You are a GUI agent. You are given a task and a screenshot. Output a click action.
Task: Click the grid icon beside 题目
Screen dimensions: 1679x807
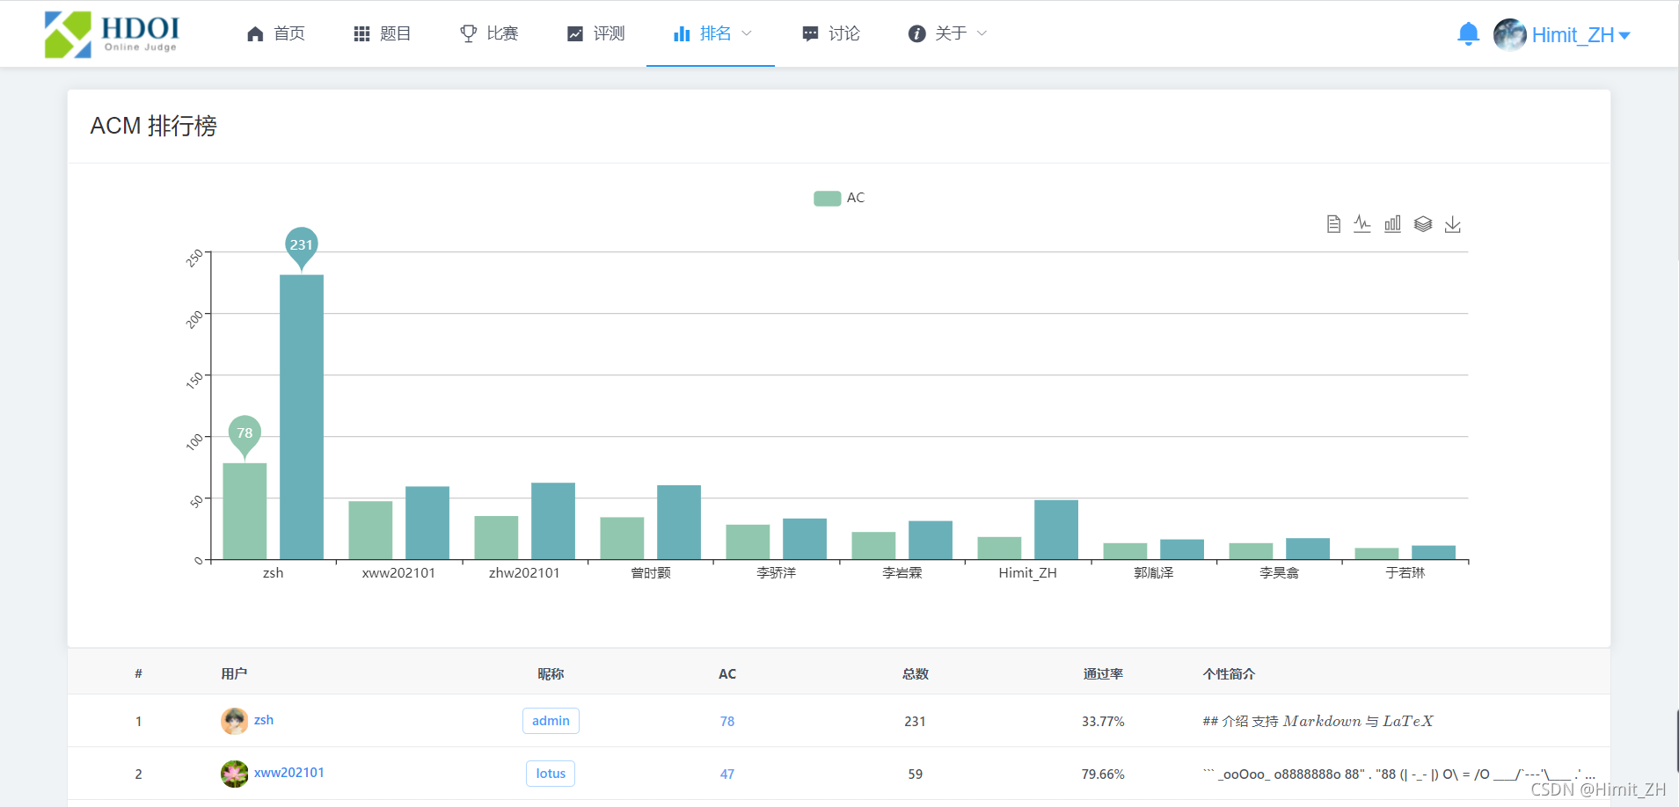tap(361, 33)
